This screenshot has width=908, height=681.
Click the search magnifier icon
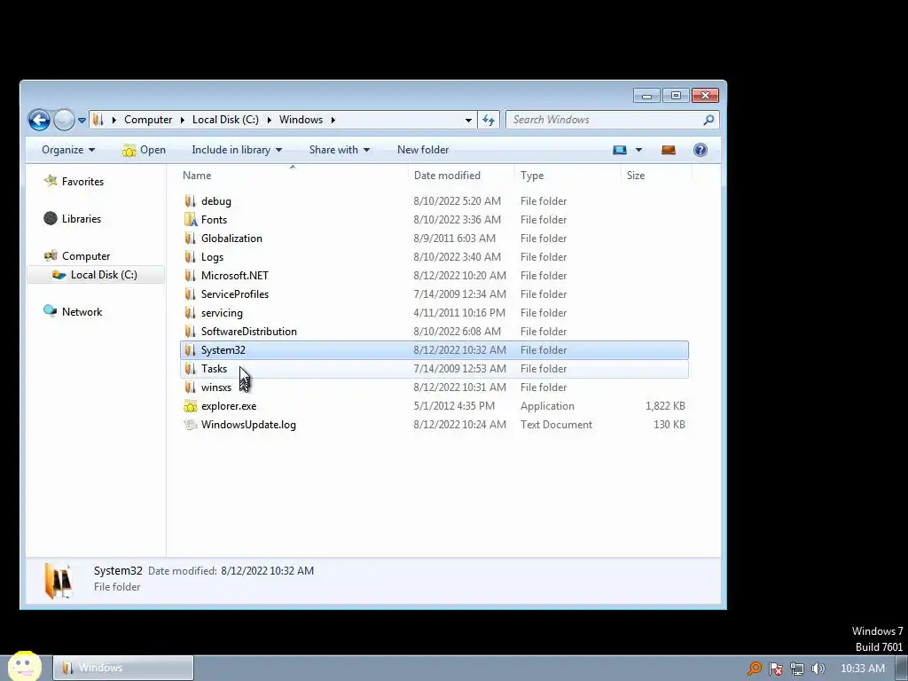click(x=708, y=120)
